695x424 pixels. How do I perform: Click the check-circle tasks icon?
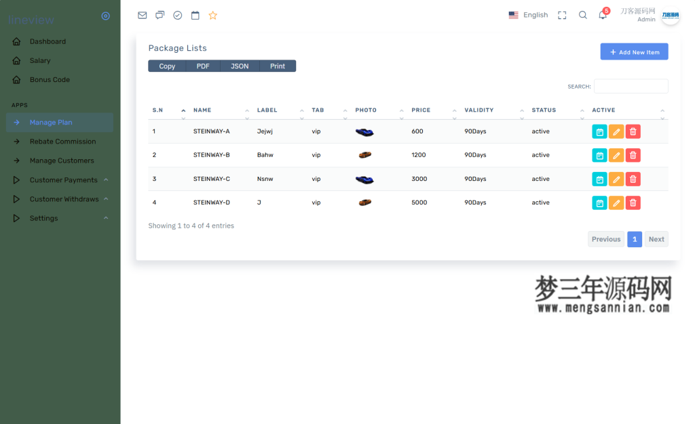pyautogui.click(x=177, y=15)
